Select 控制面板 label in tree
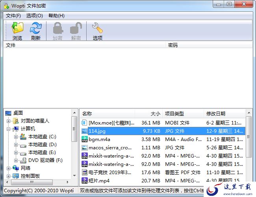 tap(30, 176)
